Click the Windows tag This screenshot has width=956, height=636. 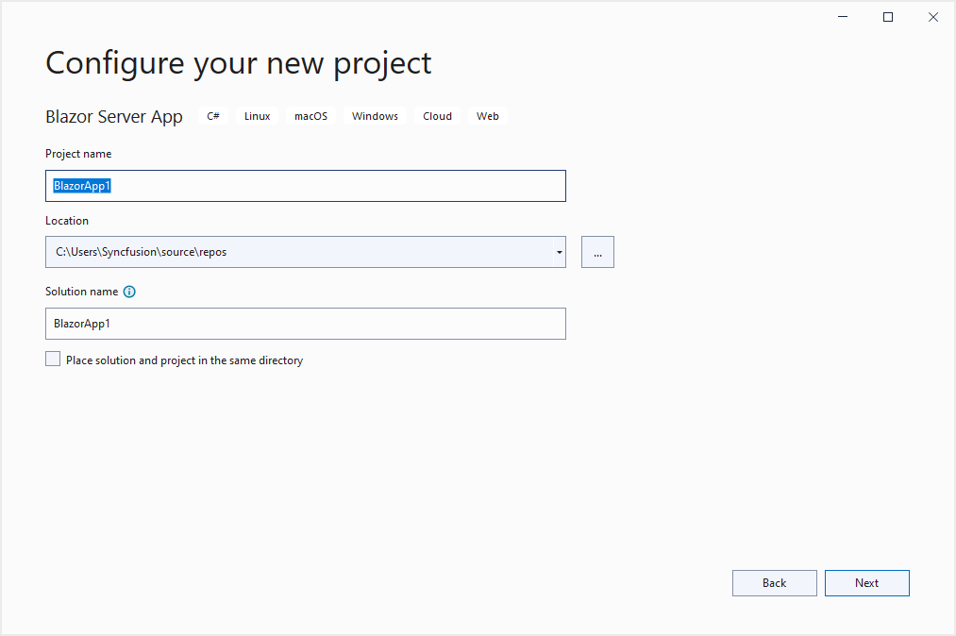[x=375, y=116]
